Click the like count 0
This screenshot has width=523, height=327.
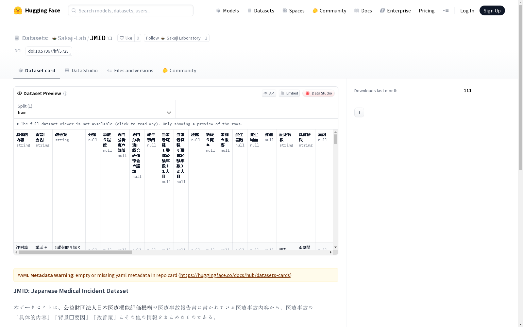click(x=138, y=38)
